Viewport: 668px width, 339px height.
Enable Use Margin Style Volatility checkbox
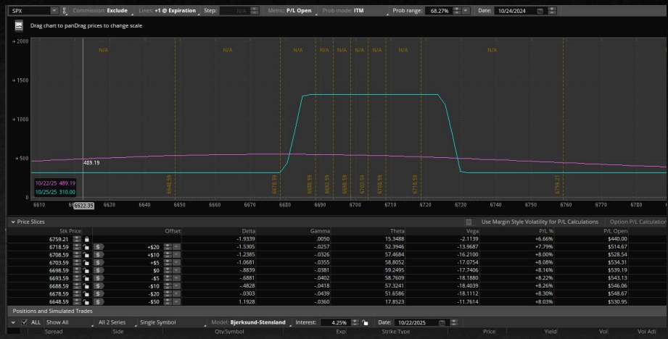click(469, 222)
